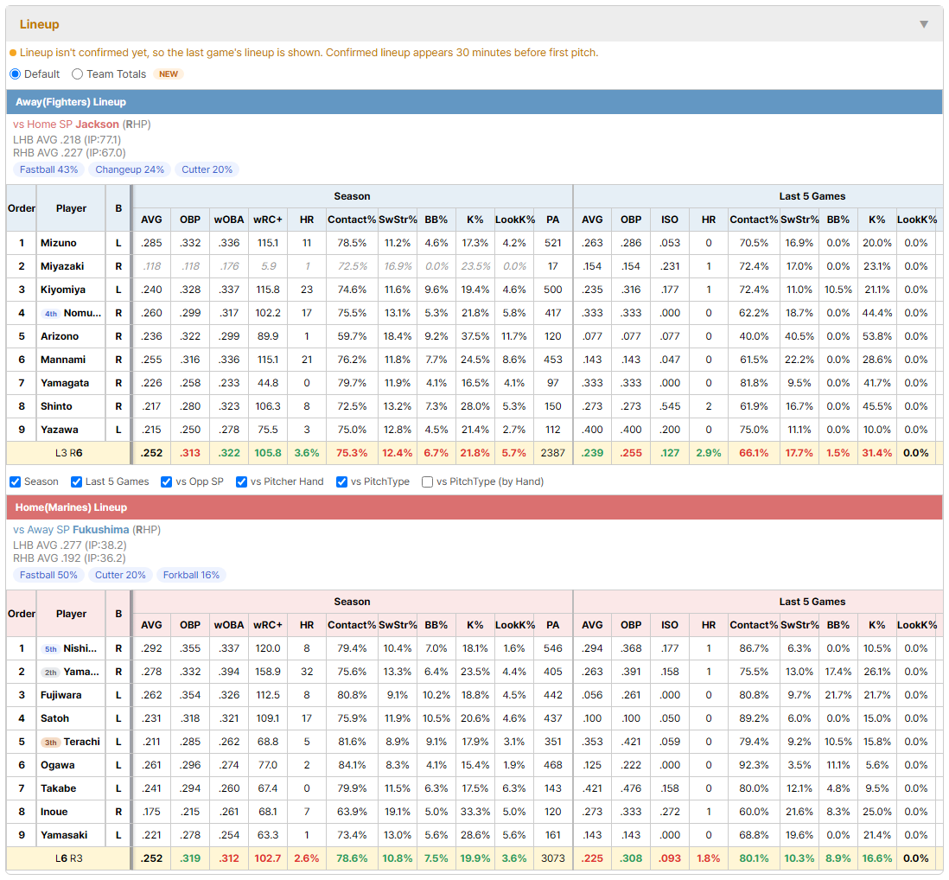Click player name Miyazaki

(62, 266)
